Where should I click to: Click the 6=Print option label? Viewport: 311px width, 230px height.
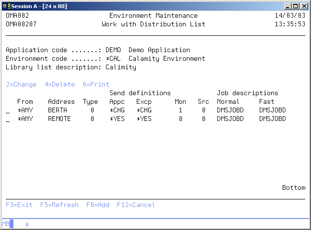[96, 84]
